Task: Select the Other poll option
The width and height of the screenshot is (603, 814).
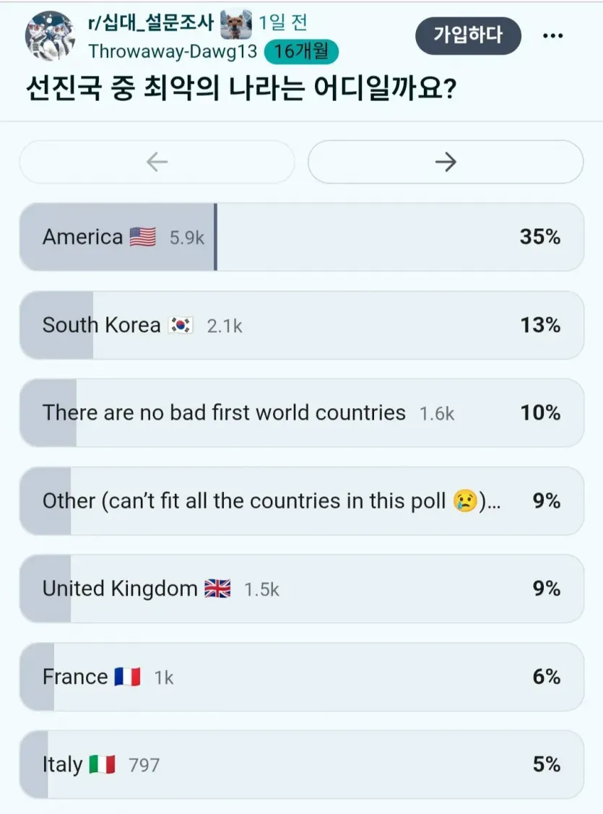Action: (302, 501)
